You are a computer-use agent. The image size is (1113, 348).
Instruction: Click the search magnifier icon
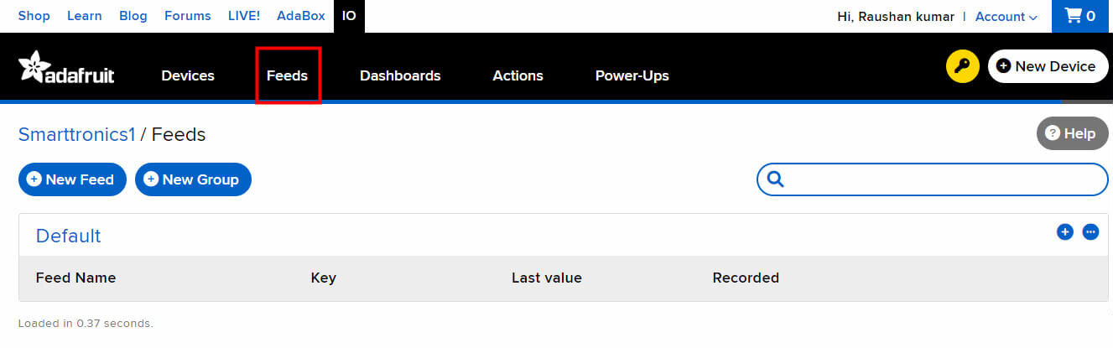(775, 179)
